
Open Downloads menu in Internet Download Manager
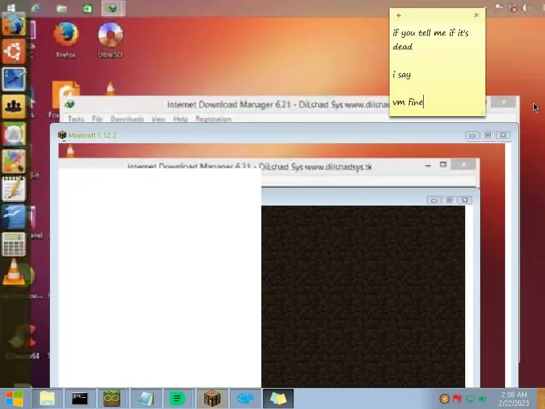(127, 119)
